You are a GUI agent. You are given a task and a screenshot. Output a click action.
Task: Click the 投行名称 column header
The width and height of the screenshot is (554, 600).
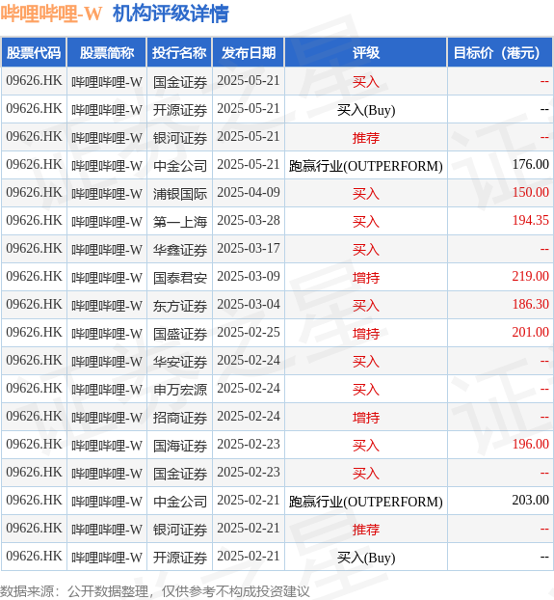click(179, 52)
